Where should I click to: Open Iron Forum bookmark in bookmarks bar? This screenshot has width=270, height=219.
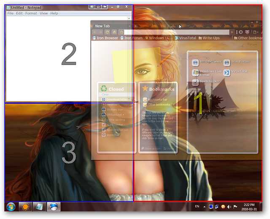(x=131, y=38)
